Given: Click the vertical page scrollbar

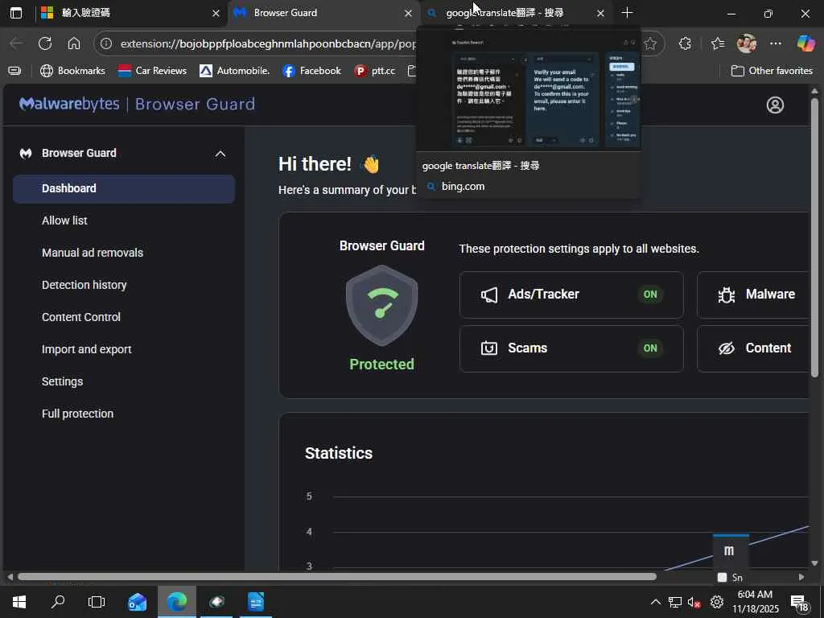Looking at the screenshot, I should coord(814,237).
